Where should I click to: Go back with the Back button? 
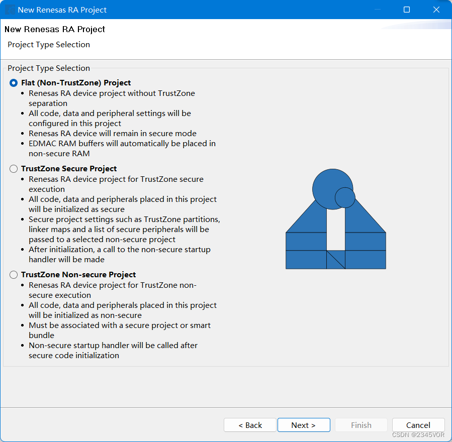click(x=250, y=425)
